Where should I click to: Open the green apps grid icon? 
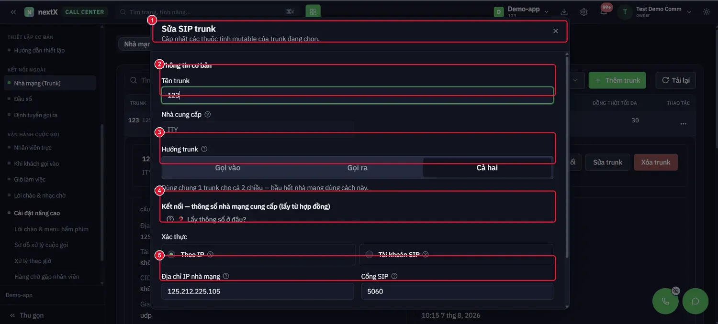(x=313, y=12)
